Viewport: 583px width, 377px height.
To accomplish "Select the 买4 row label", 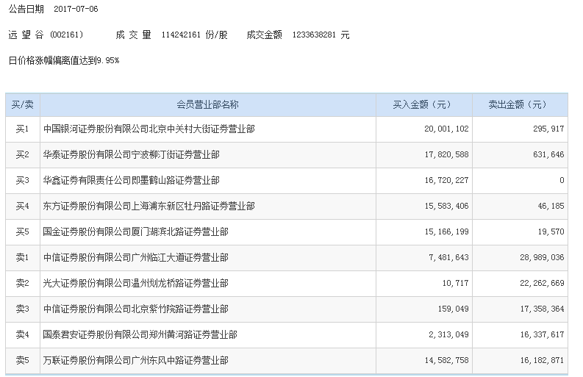I will pos(22,206).
